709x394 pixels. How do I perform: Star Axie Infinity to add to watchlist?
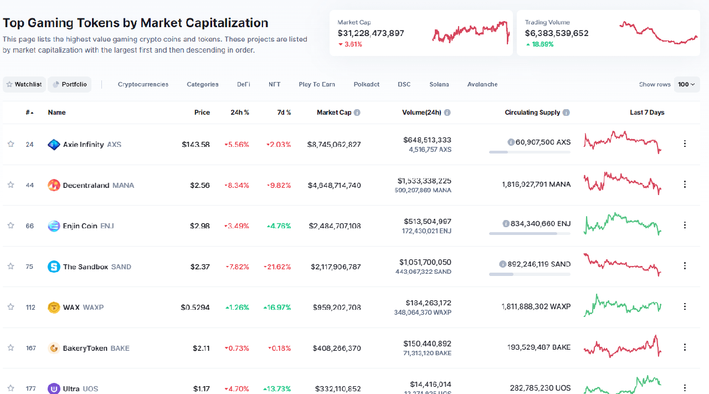10,144
